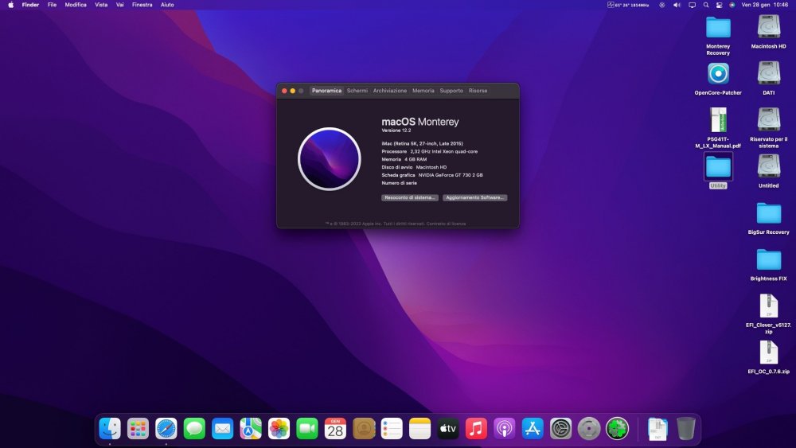Launch Podcasts from the Dock
The image size is (796, 448).
click(x=504, y=429)
